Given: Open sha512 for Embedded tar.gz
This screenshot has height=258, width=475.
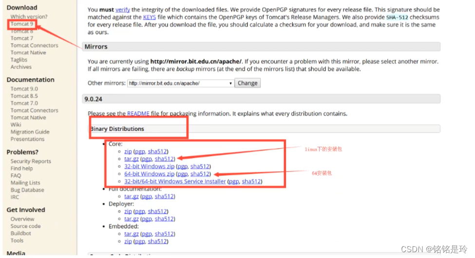Looking at the screenshot, I should (x=164, y=234).
